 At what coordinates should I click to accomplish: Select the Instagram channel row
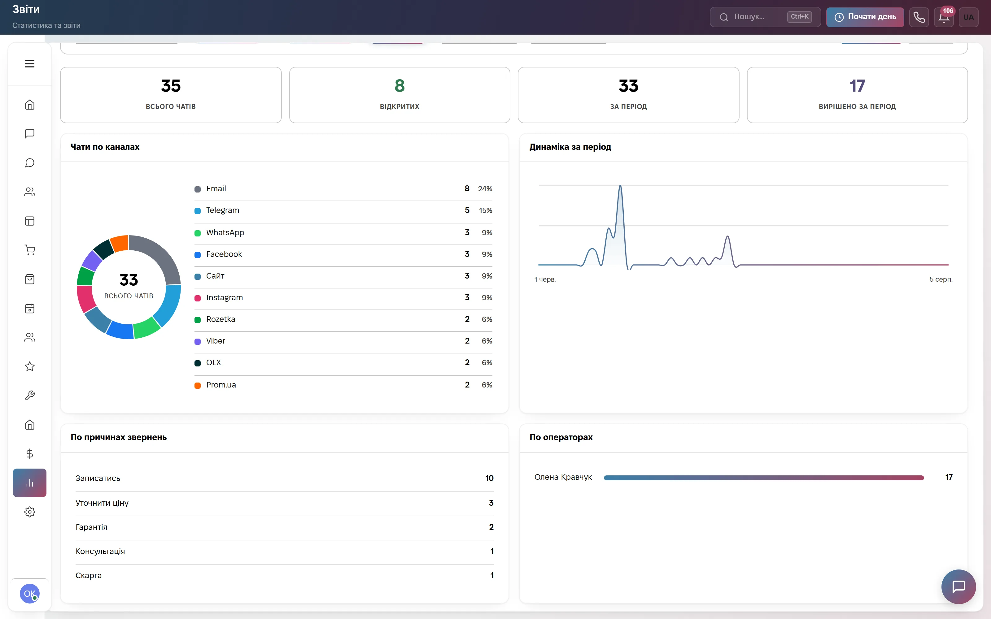343,298
